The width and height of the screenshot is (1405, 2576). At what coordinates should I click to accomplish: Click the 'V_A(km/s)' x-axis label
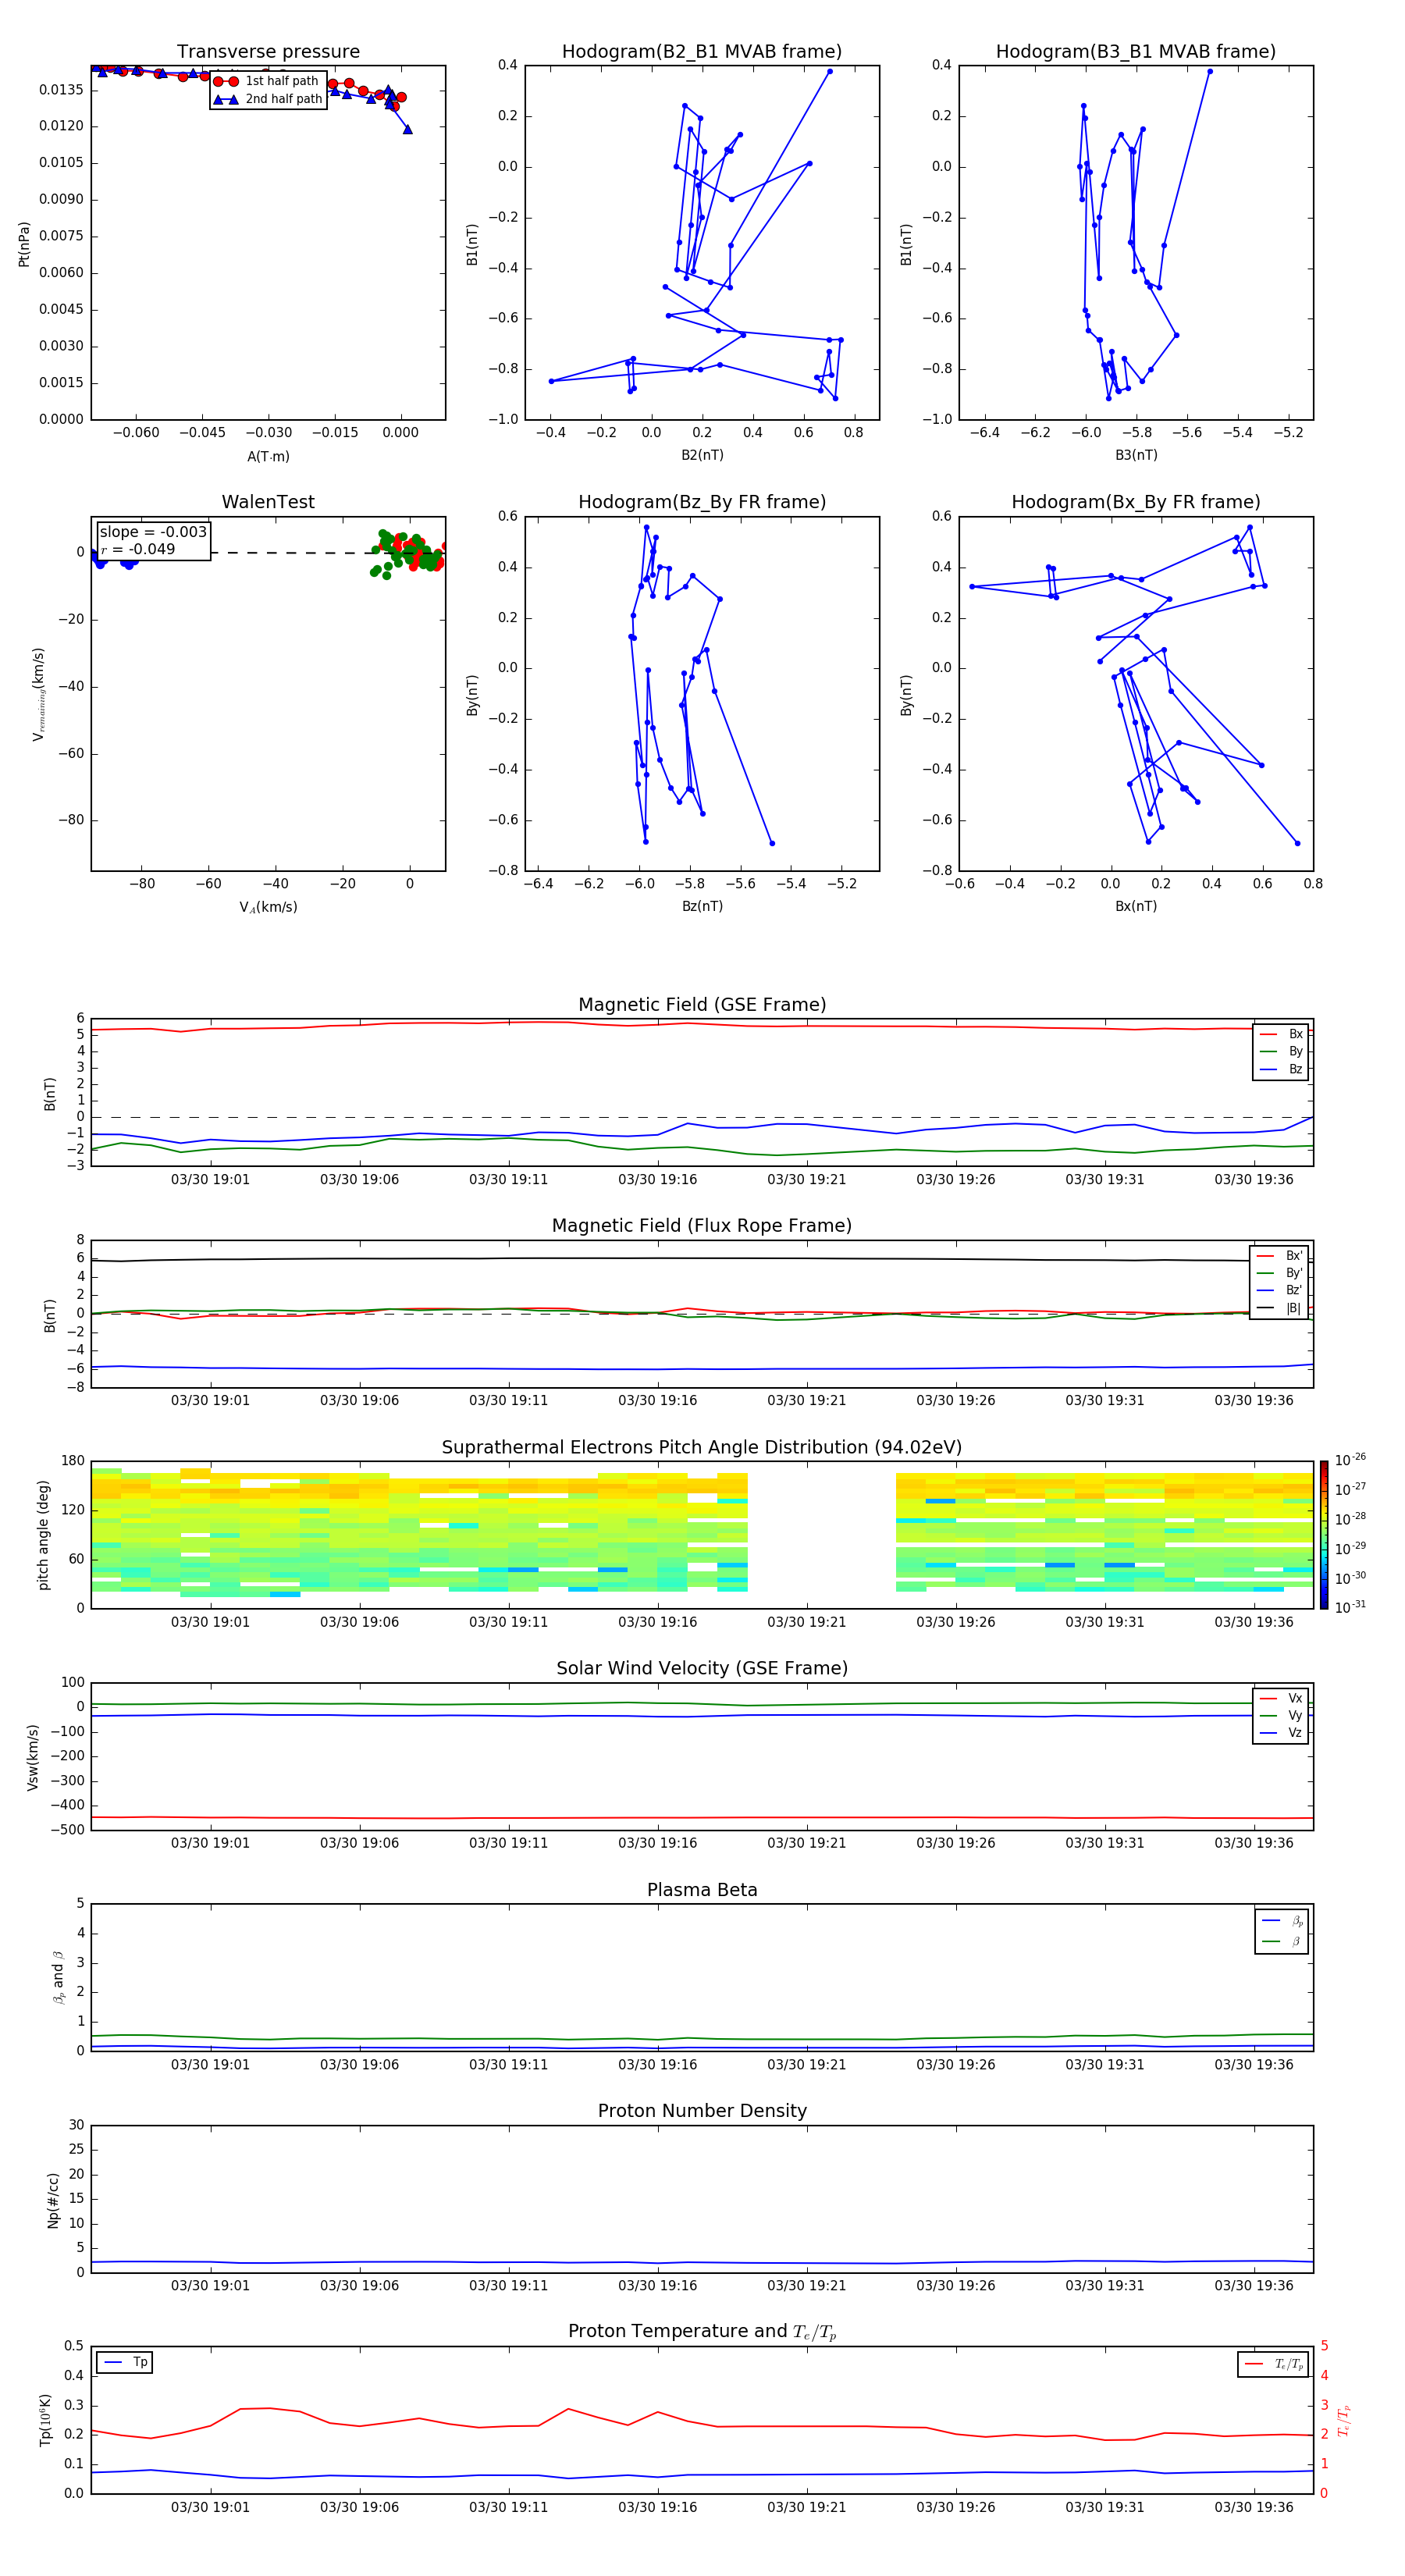click(x=268, y=907)
